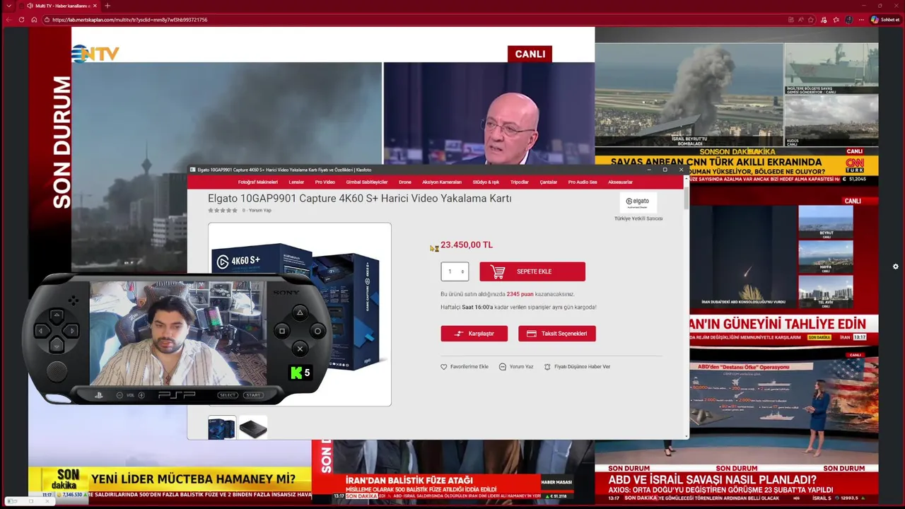Open the Multi TV settings gear

click(895, 267)
